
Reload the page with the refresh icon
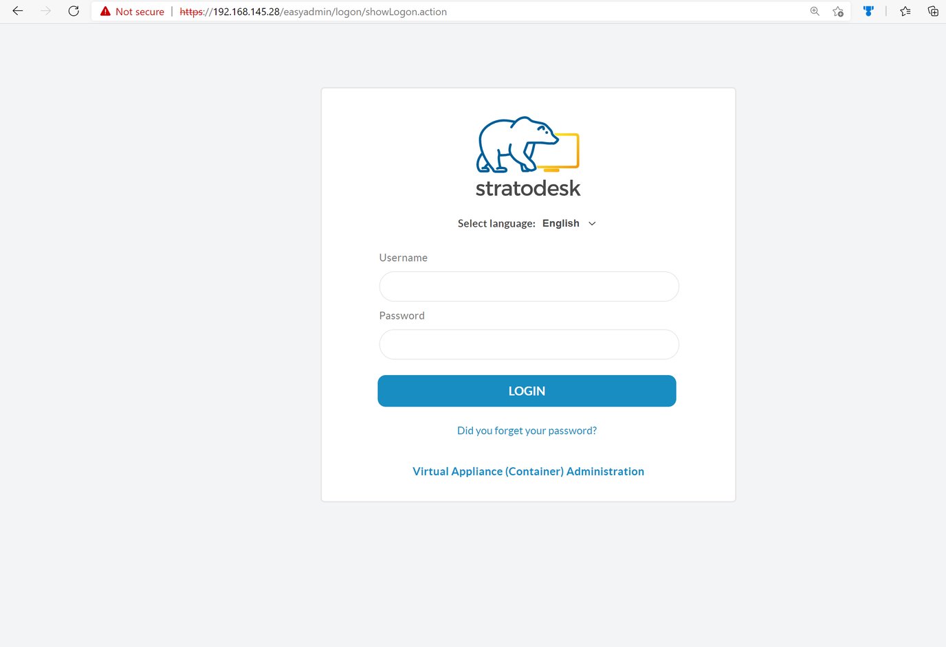(74, 12)
